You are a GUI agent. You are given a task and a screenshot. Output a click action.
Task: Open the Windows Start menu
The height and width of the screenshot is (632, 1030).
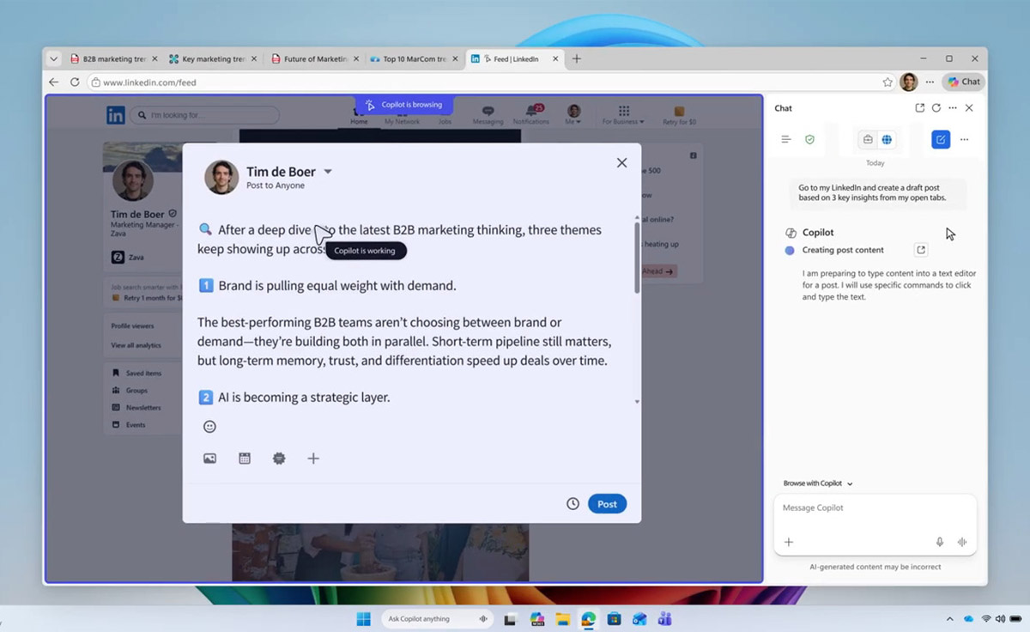[364, 618]
